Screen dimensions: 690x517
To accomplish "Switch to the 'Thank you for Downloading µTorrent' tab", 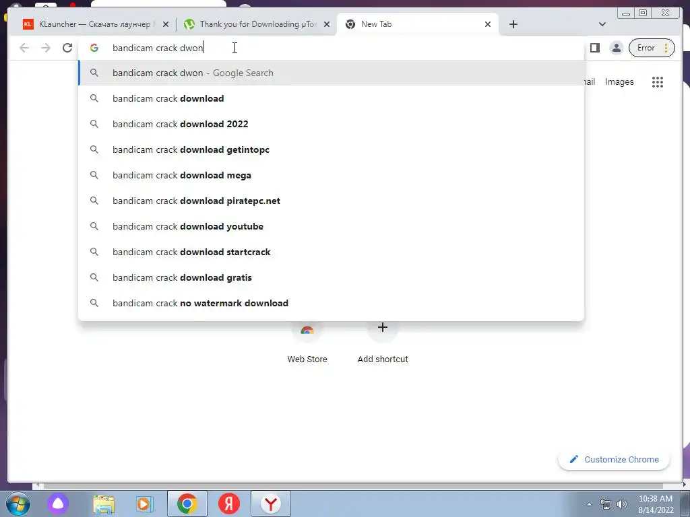I will (x=257, y=24).
